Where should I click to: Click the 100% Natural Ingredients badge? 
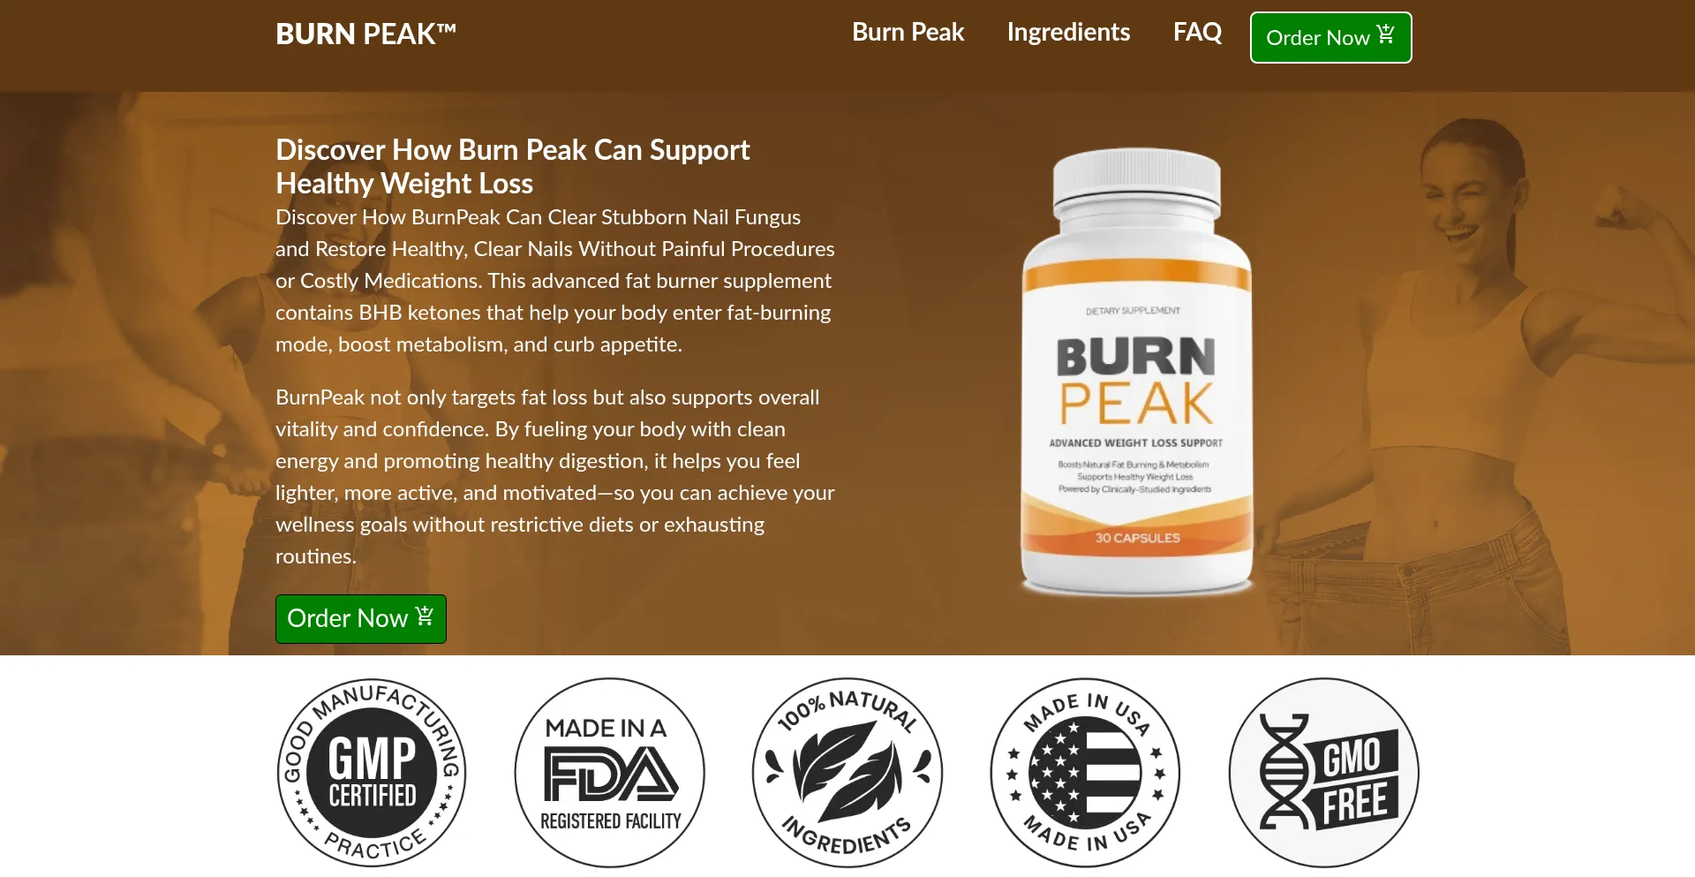coord(847,773)
